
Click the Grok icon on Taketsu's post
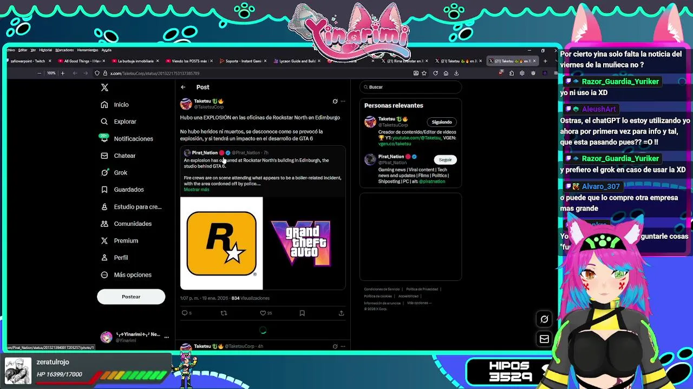point(335,101)
